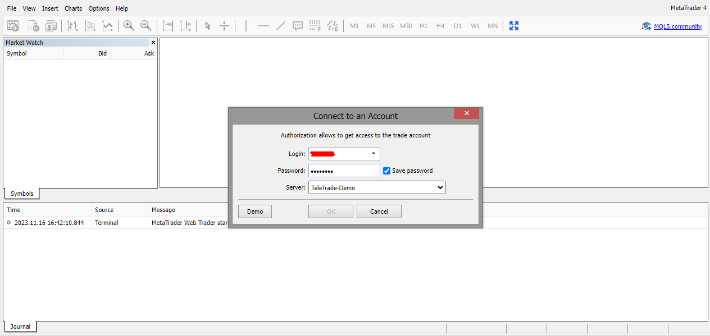Select M5 timeframe
Viewport: 710px width, 336px height.
click(x=371, y=26)
